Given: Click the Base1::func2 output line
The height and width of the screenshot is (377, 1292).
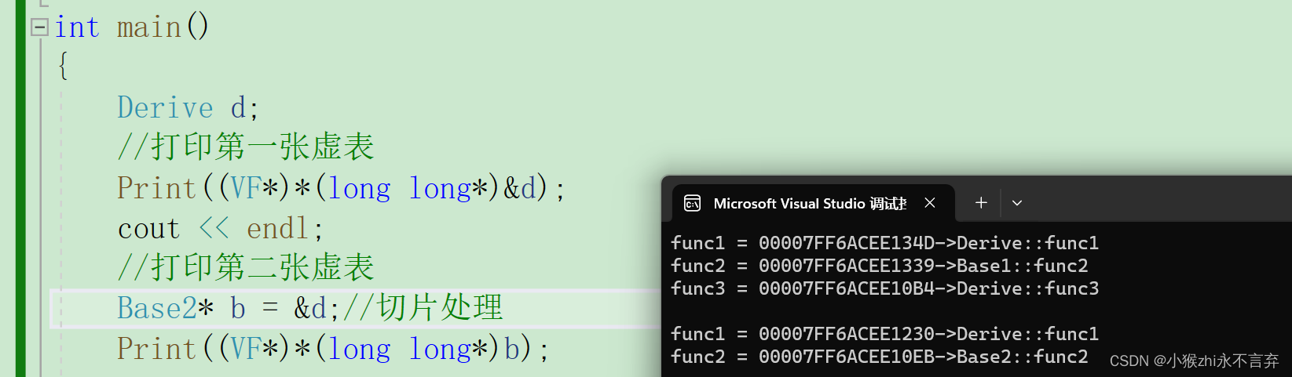Looking at the screenshot, I should pyautogui.click(x=879, y=266).
